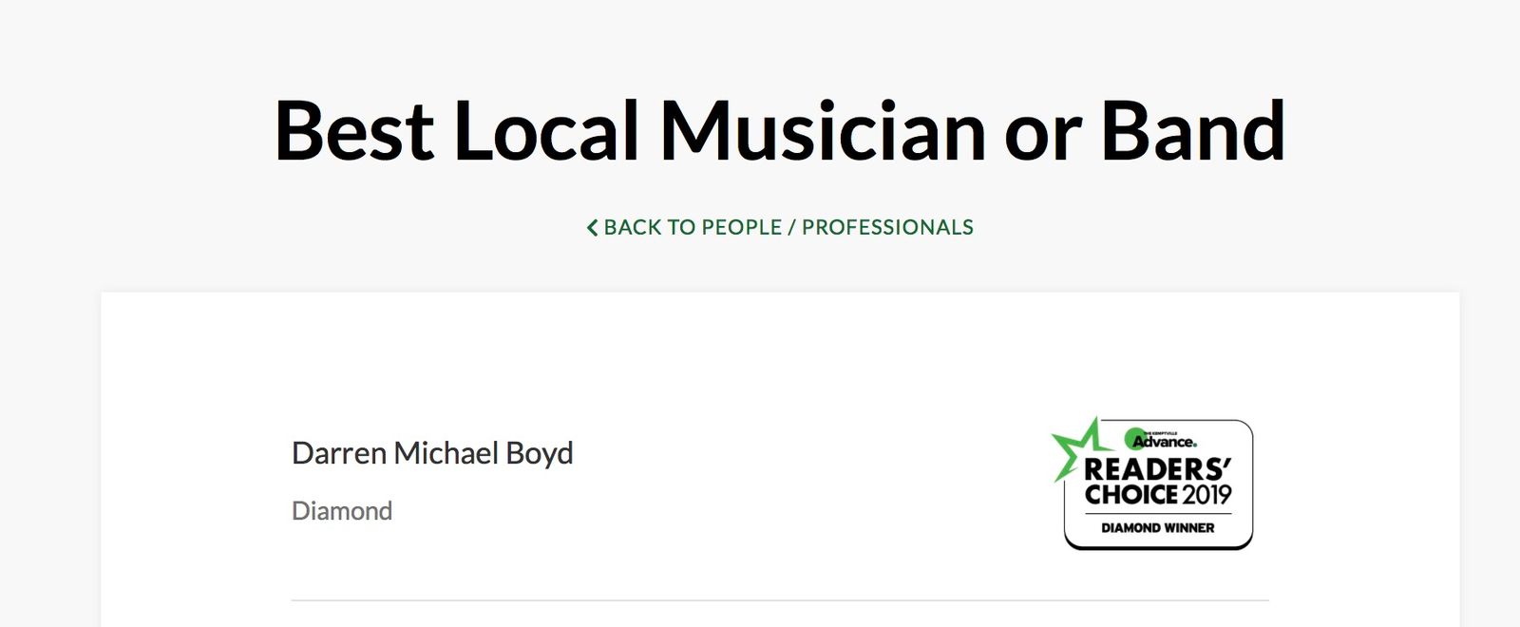This screenshot has width=1520, height=627.
Task: Click the word PEOPLE in the back link
Action: pyautogui.click(x=741, y=227)
